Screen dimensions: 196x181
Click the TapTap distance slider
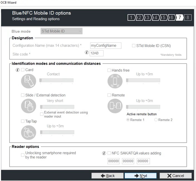(x=57, y=132)
